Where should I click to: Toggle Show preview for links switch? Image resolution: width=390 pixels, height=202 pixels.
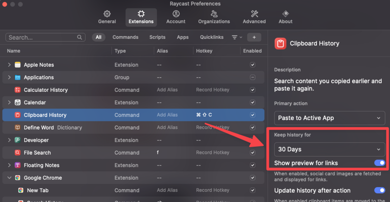[379, 163]
